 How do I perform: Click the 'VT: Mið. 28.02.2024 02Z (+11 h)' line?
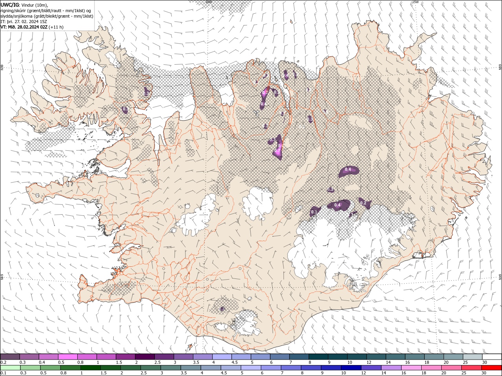[32, 27]
